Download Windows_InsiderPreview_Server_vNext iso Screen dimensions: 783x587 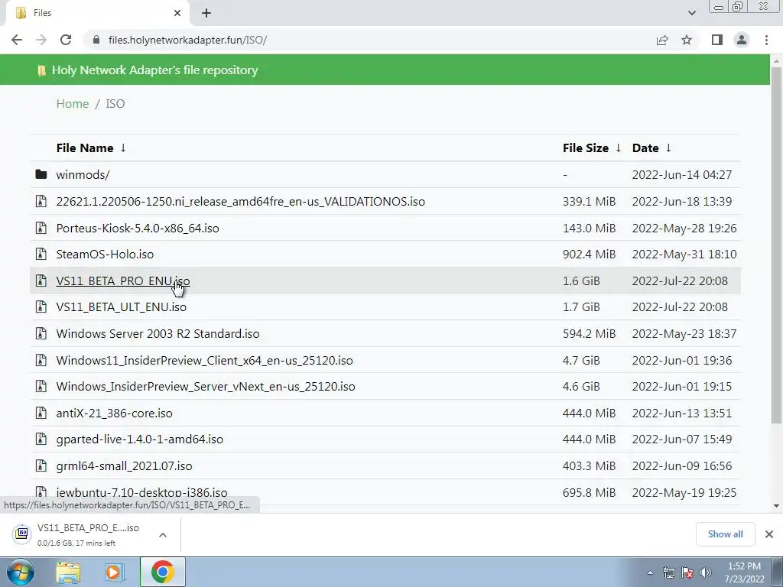[x=206, y=386]
